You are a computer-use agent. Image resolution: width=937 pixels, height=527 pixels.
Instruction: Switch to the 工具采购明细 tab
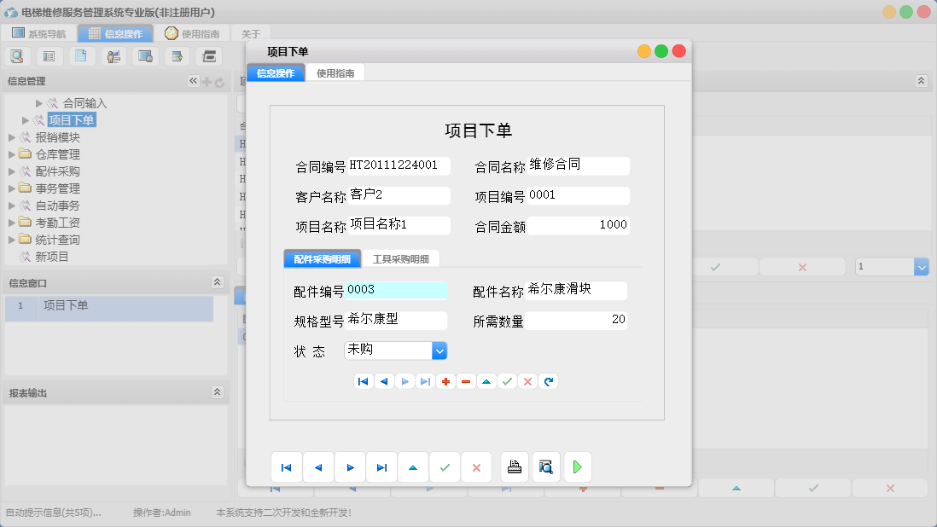click(401, 258)
